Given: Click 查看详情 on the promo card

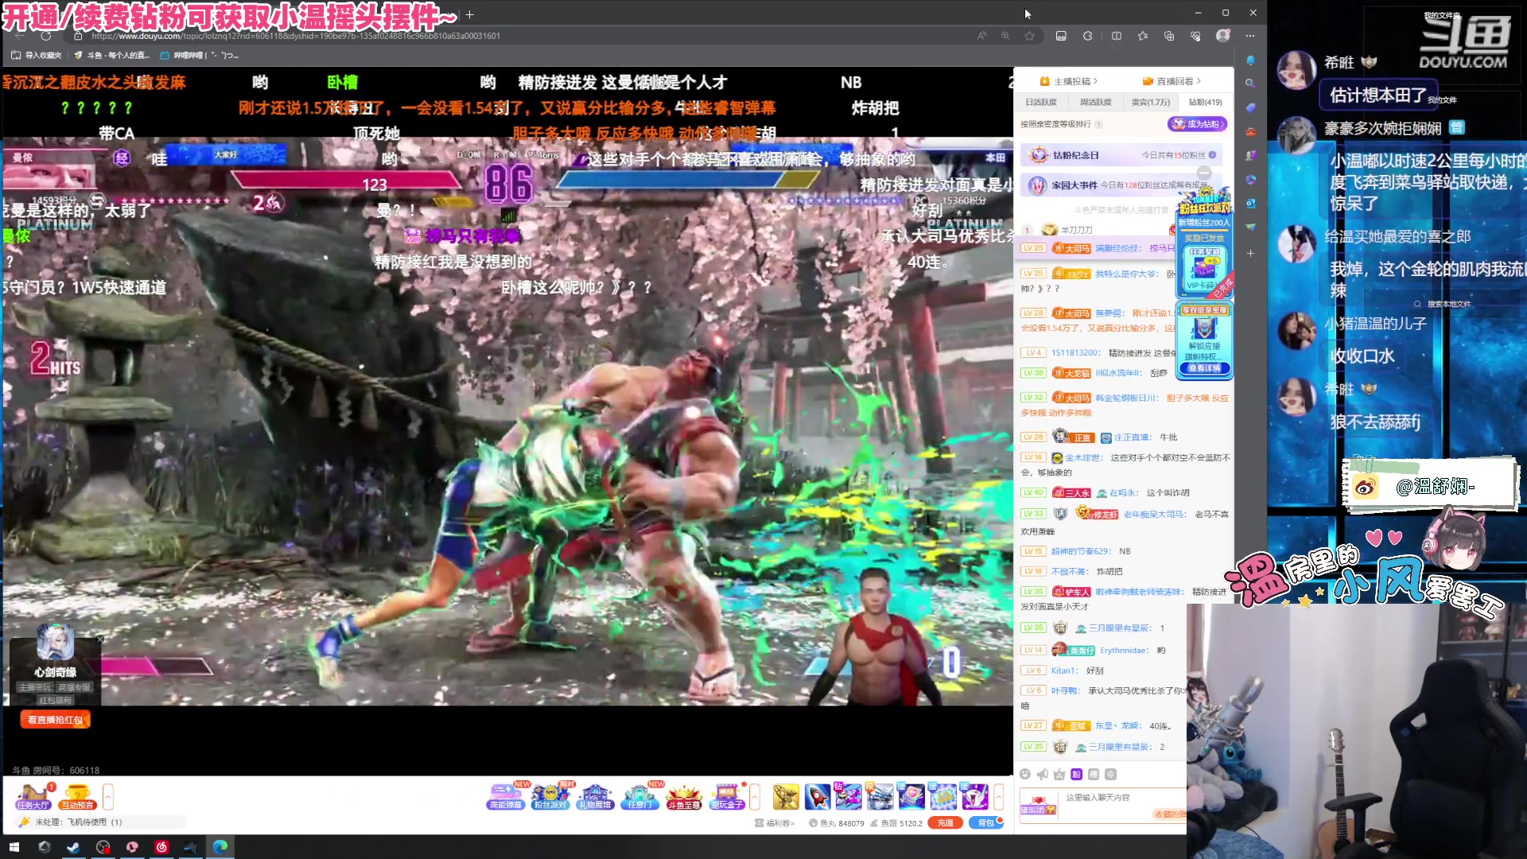Looking at the screenshot, I should (x=1204, y=368).
